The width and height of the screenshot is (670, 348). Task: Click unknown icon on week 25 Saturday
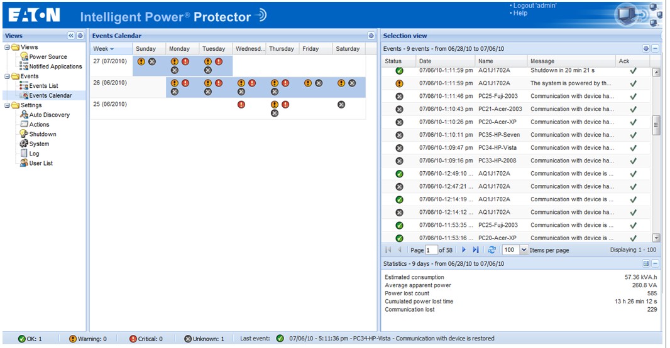341,105
